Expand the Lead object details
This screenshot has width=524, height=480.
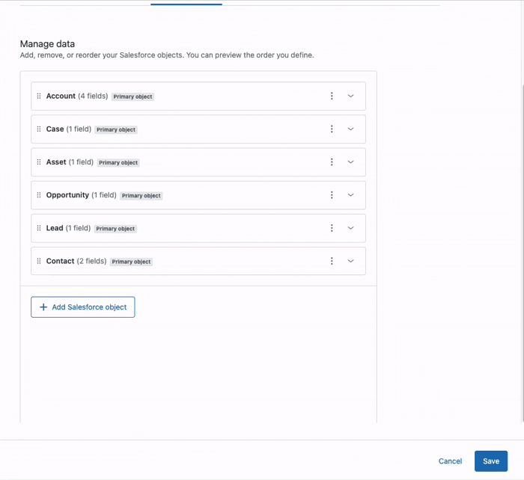pyautogui.click(x=350, y=228)
